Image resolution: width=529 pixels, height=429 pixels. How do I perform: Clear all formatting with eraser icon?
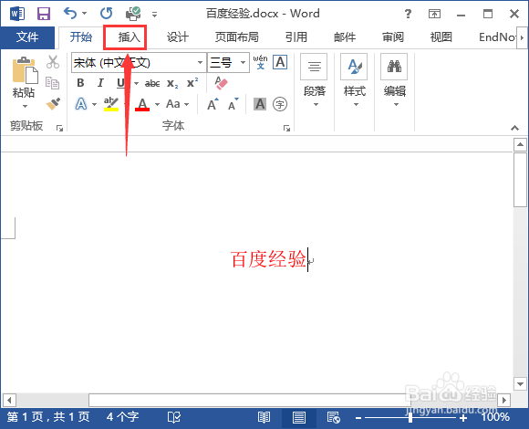click(221, 83)
